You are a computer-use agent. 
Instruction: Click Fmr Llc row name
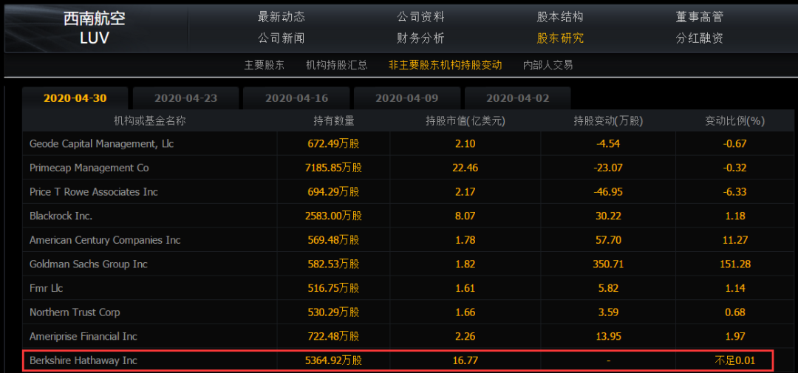47,289
